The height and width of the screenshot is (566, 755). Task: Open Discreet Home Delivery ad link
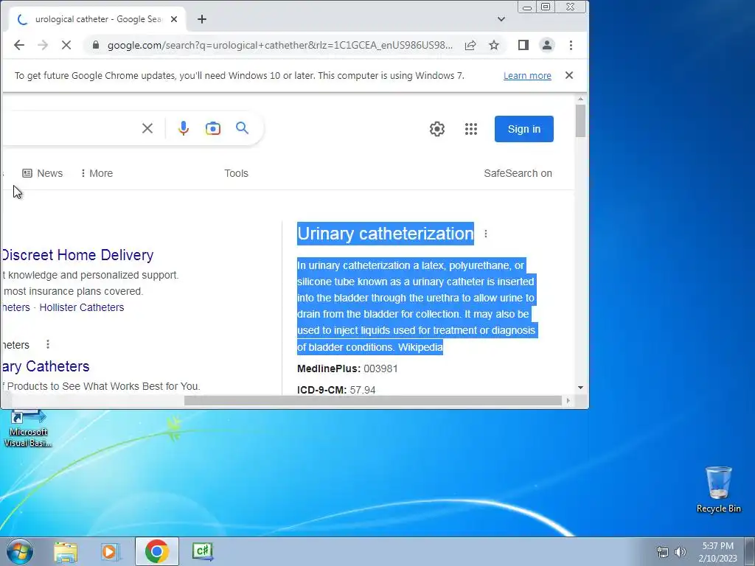click(77, 255)
